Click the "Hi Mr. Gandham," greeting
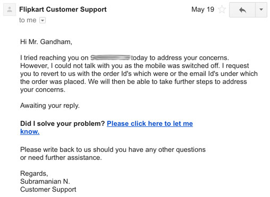270x197 pixels. (x=46, y=42)
